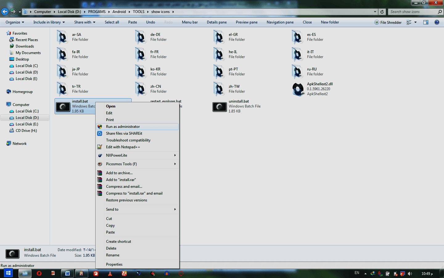The width and height of the screenshot is (444, 278).
Task: Click the Search show icons field
Action: click(413, 12)
